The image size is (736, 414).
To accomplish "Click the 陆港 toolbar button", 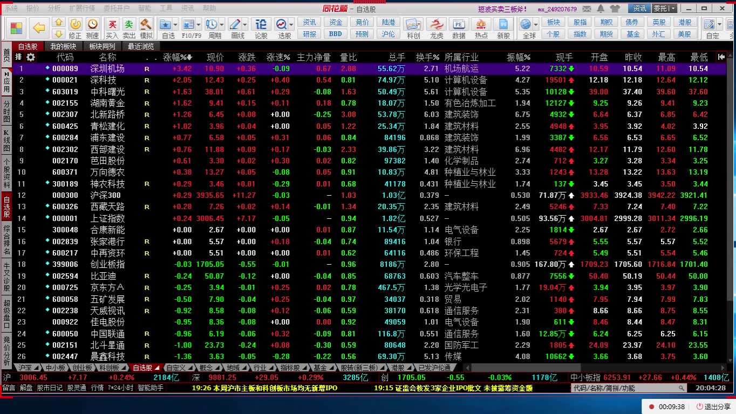I will click(389, 22).
